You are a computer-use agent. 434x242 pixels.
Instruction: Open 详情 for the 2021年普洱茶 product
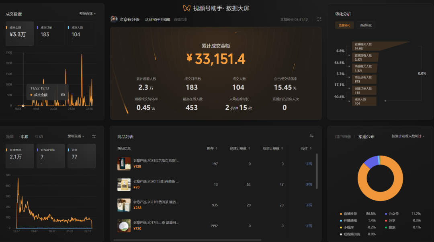point(308,205)
